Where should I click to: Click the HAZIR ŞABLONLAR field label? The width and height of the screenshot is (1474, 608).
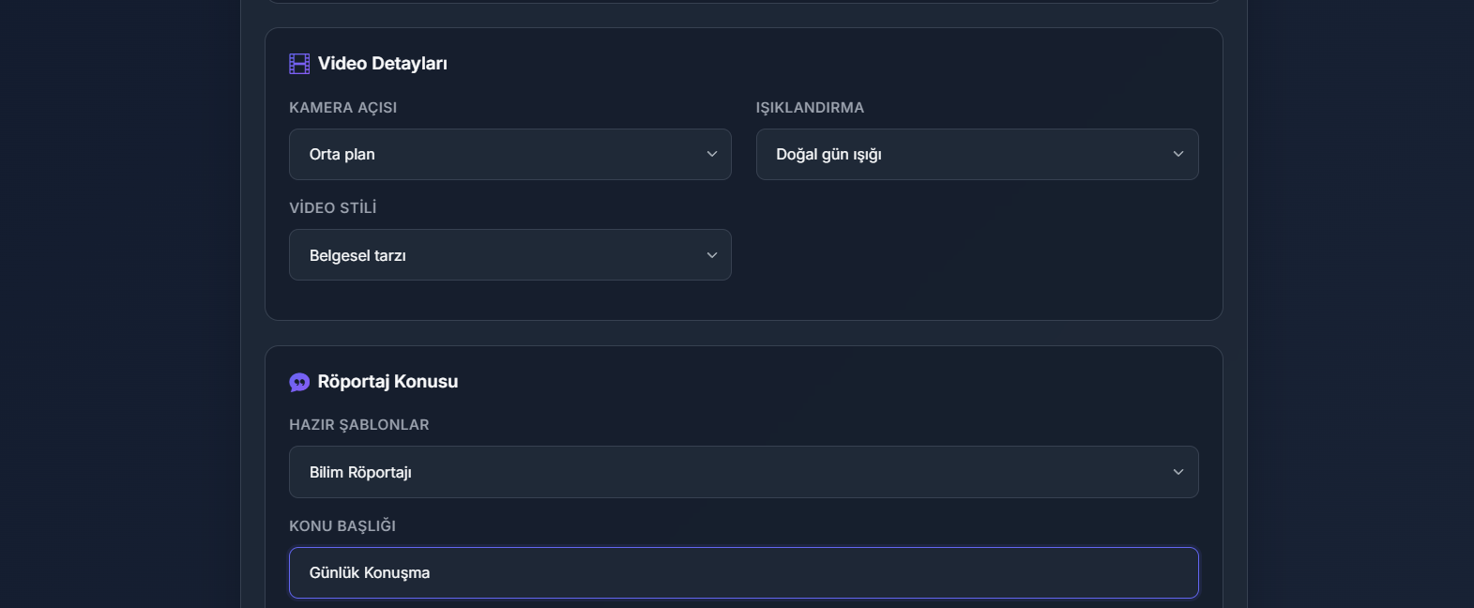click(359, 425)
